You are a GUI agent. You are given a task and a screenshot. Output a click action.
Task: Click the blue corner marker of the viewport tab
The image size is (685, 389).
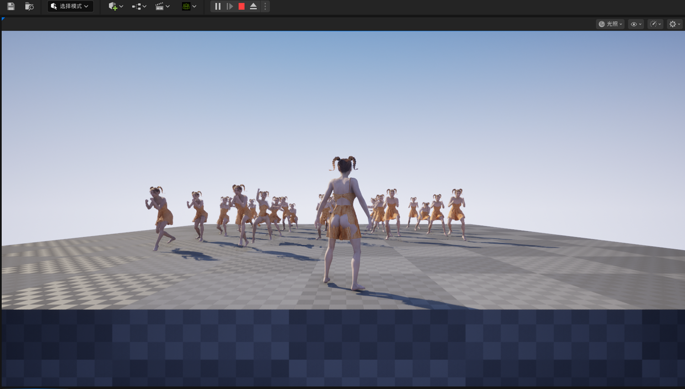coord(3,19)
